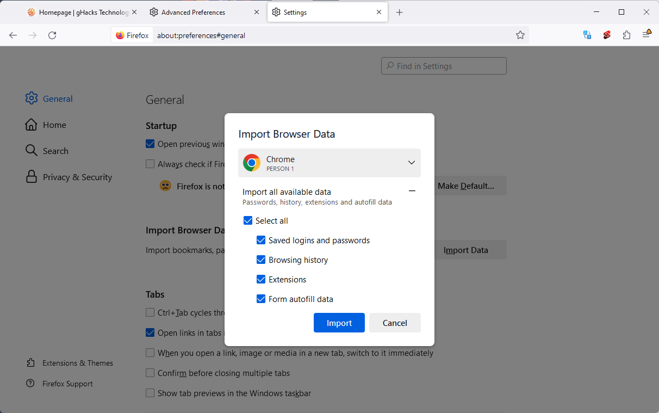Close the Settings tab
Viewport: 659px width, 413px height.
[379, 13]
